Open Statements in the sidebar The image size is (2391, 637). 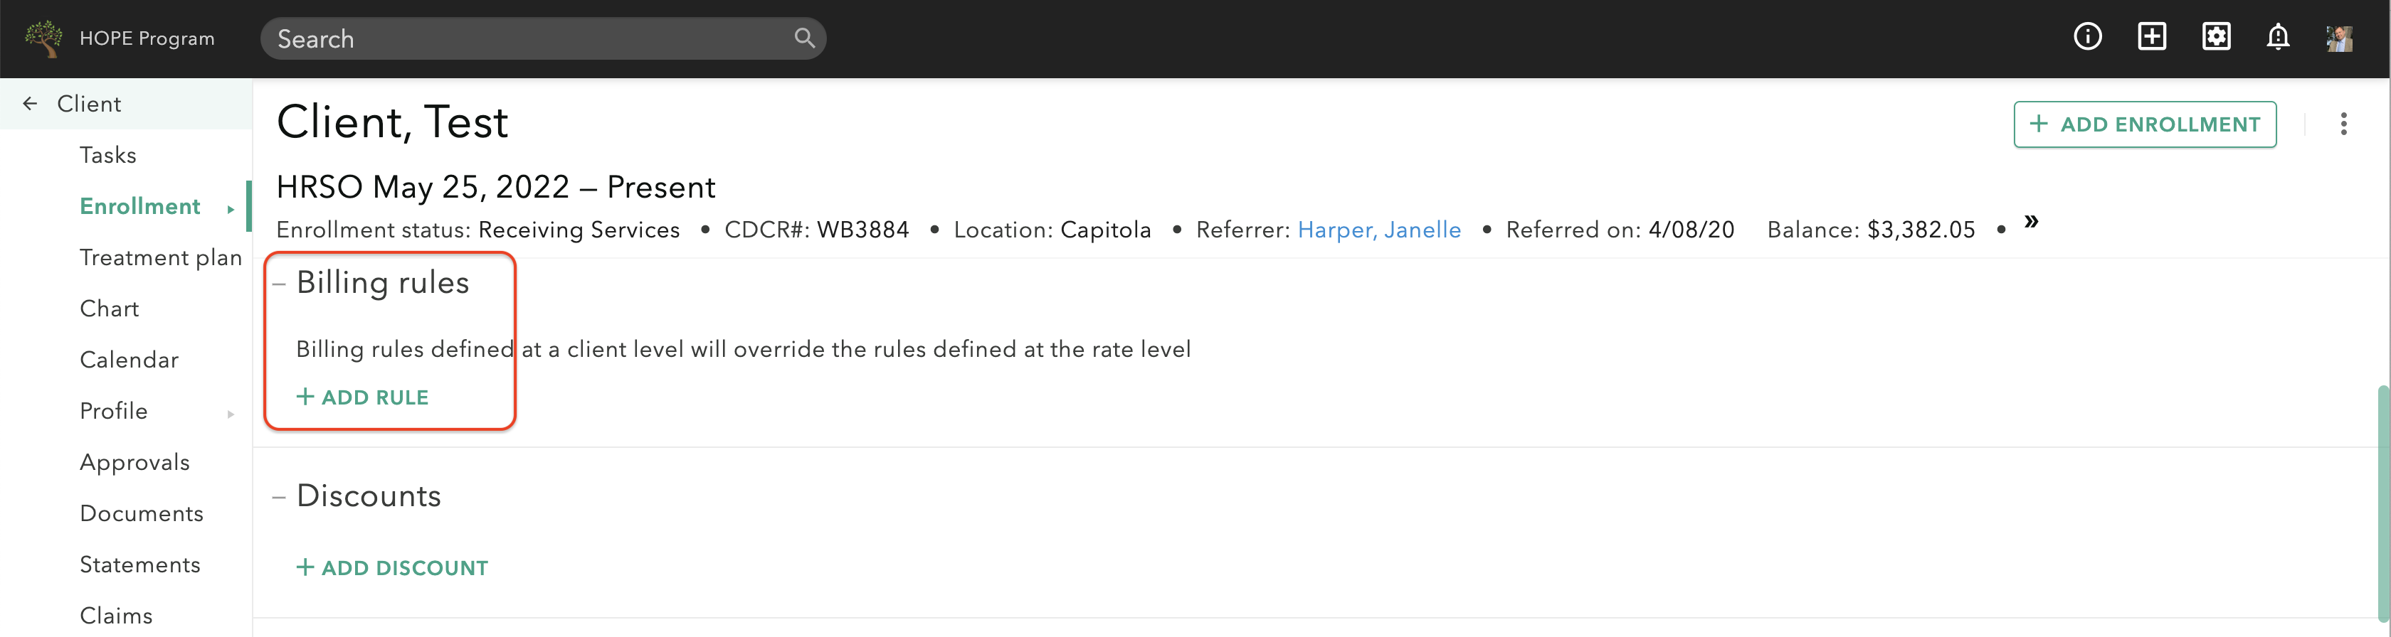(x=140, y=564)
